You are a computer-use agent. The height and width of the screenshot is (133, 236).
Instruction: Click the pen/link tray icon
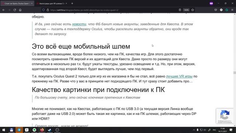pyautogui.click(x=209, y=130)
